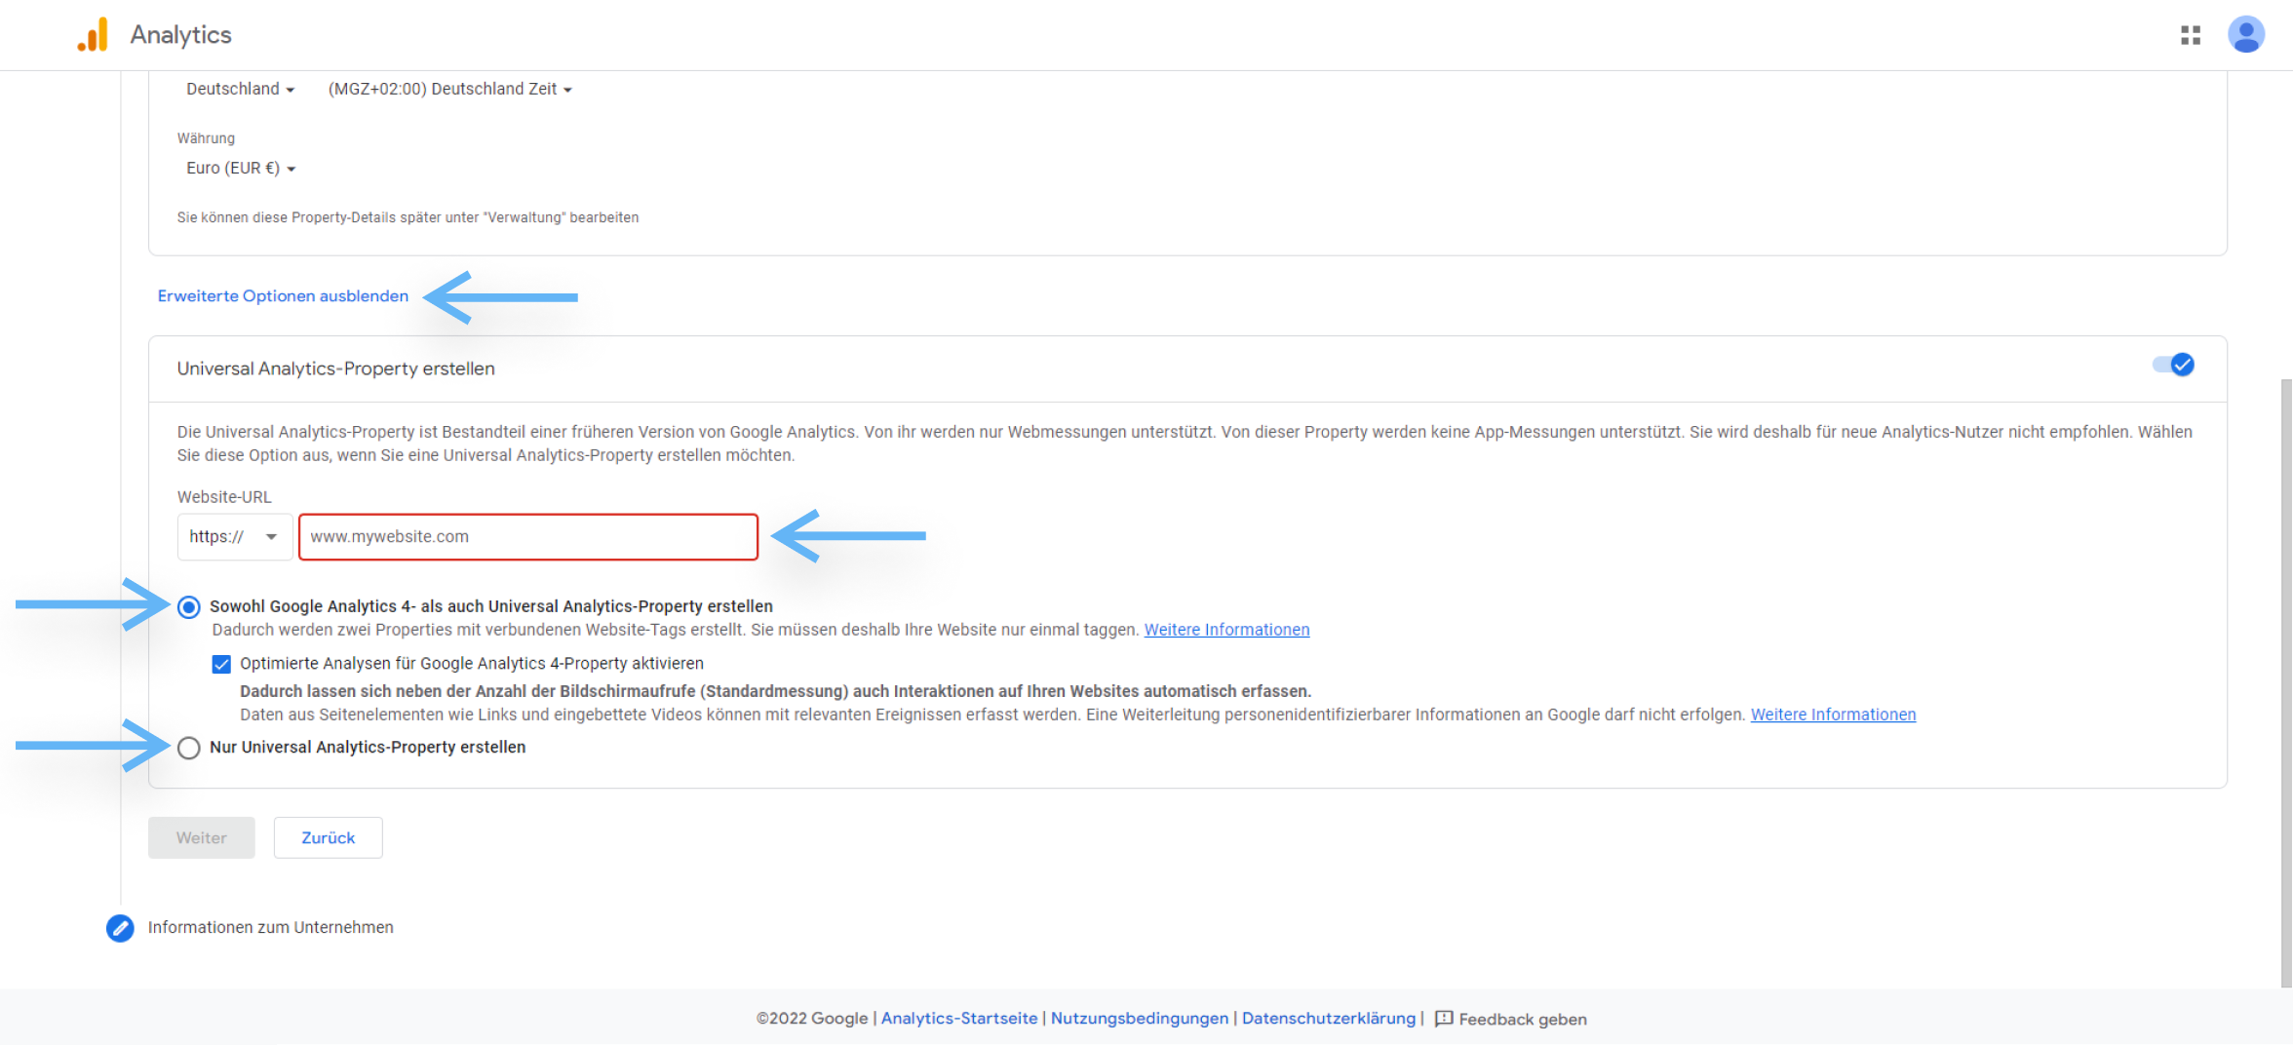2293x1045 pixels.
Task: Click 'Informationen zum Unternehmen' step label
Action: pos(271,928)
